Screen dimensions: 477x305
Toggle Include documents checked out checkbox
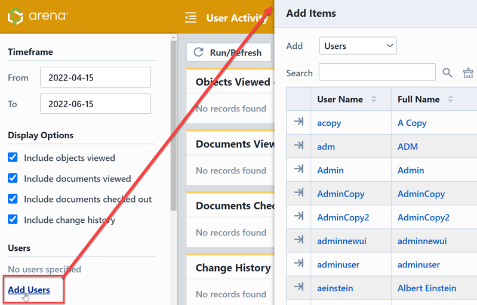[13, 199]
